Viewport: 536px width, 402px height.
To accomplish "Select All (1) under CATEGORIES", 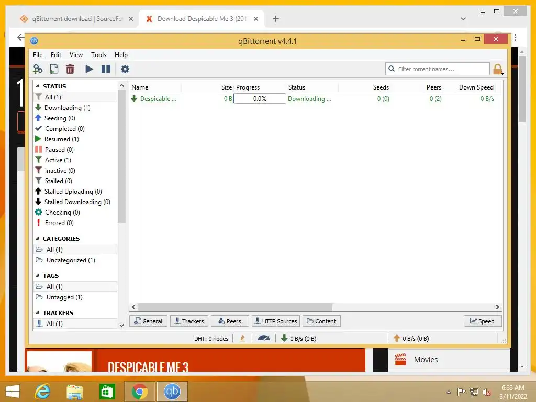I will tap(75, 250).
